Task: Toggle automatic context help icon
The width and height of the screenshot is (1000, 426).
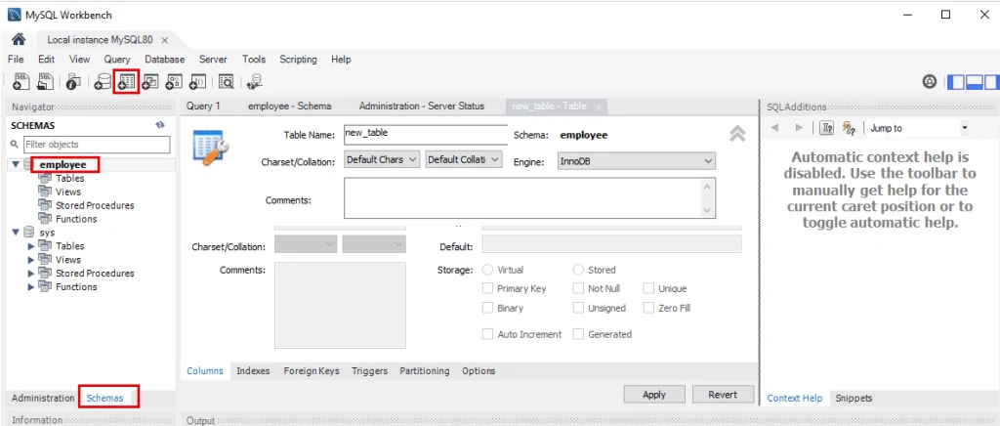Action: tap(849, 128)
